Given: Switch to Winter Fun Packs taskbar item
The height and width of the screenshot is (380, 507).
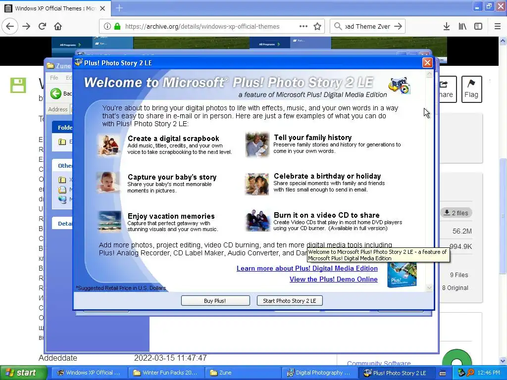Looking at the screenshot, I should [166, 373].
